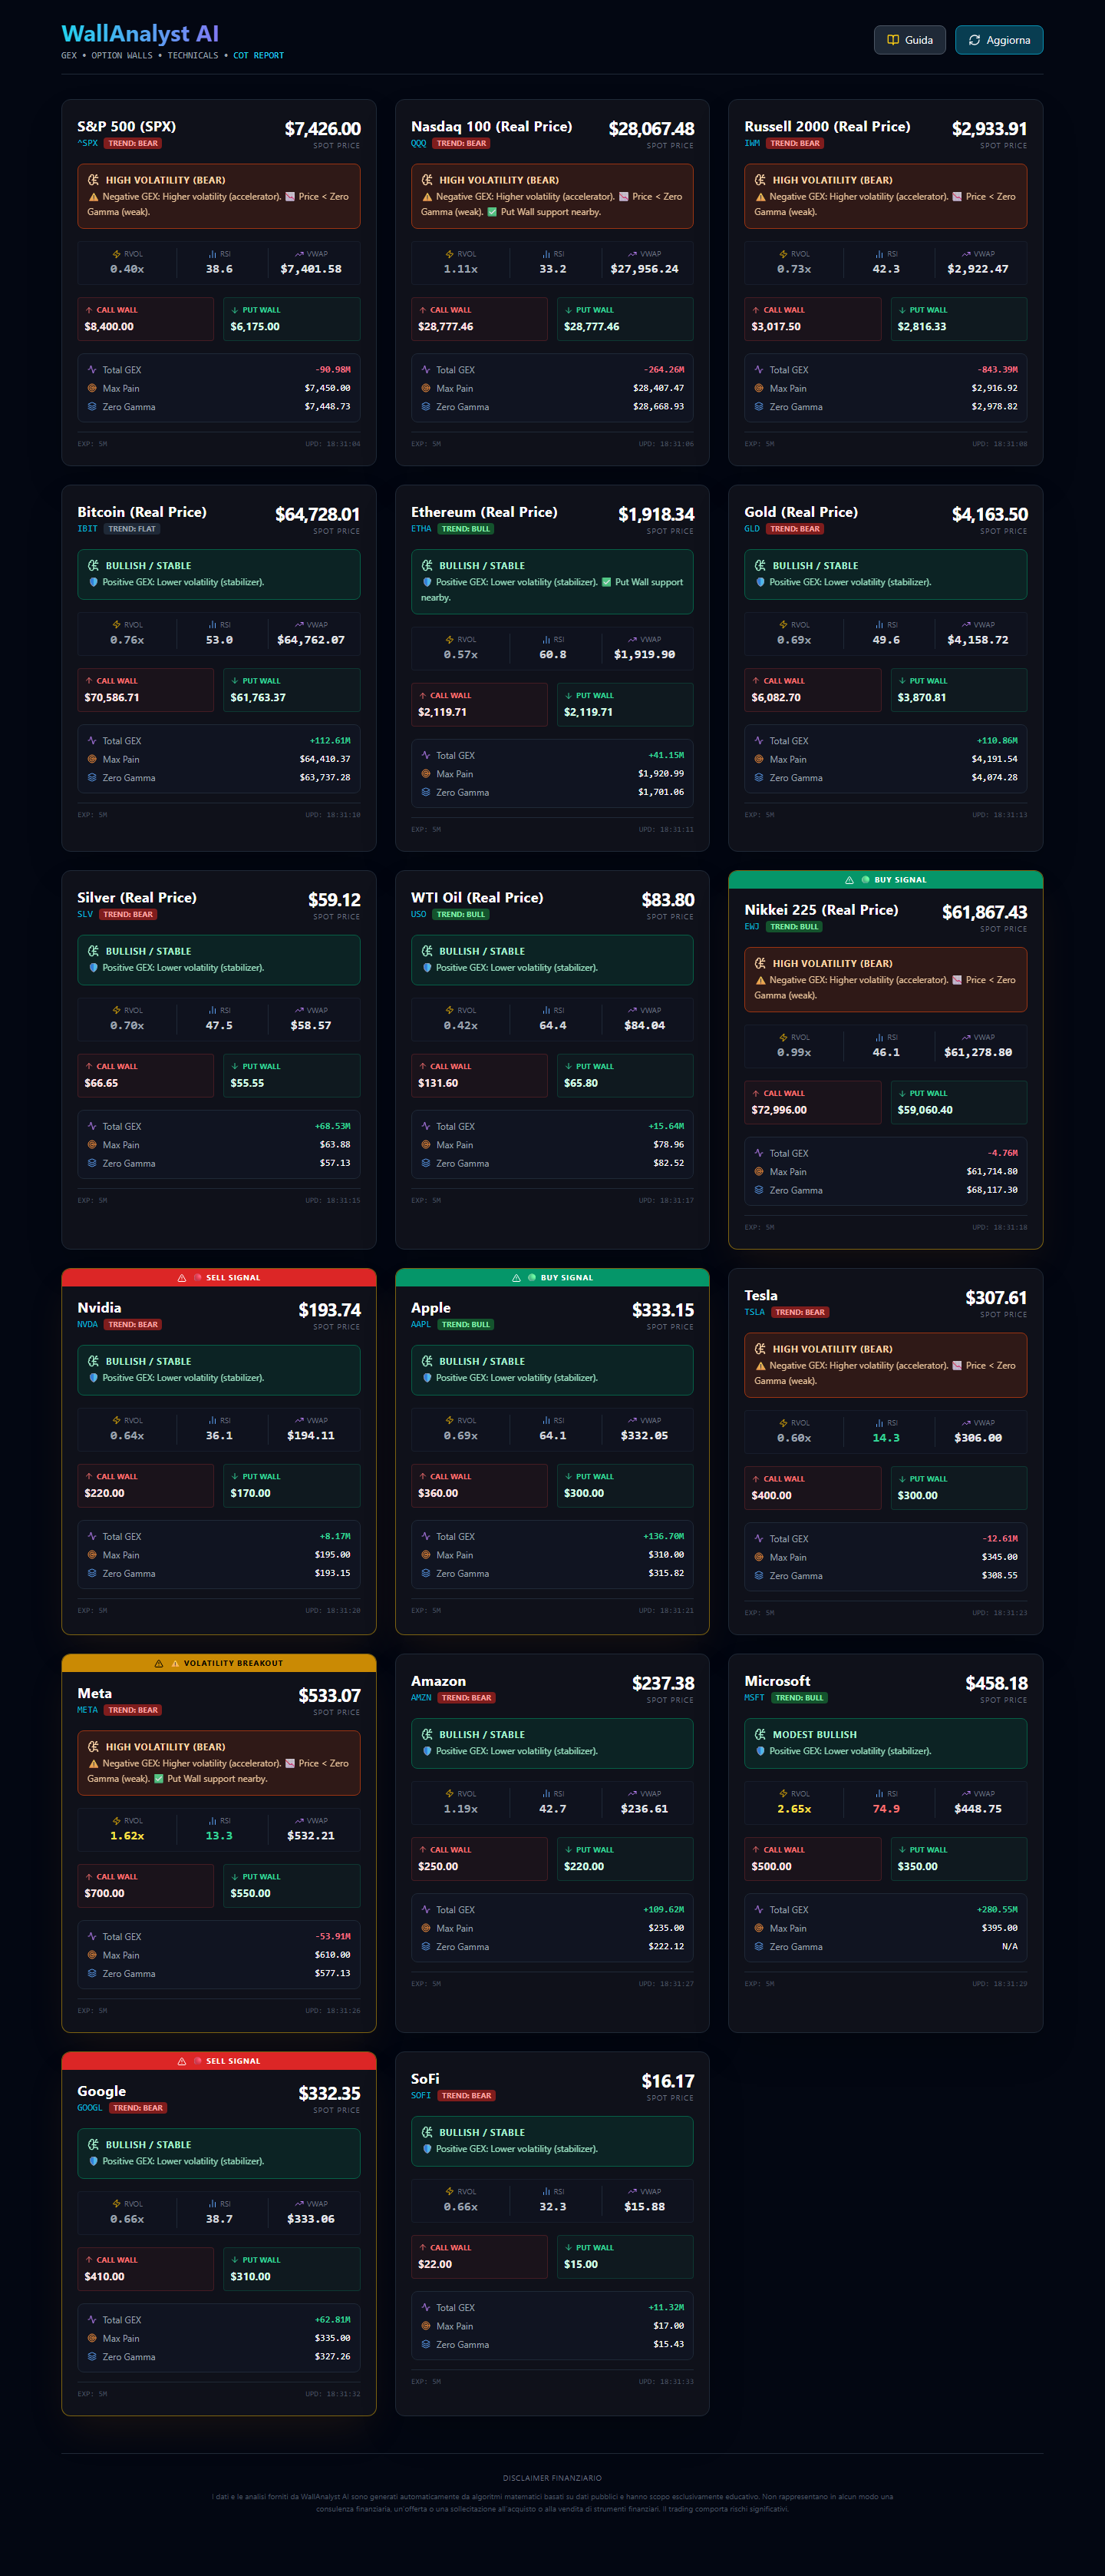Click the $7,426.00 spot price of S&P 500

click(x=323, y=129)
